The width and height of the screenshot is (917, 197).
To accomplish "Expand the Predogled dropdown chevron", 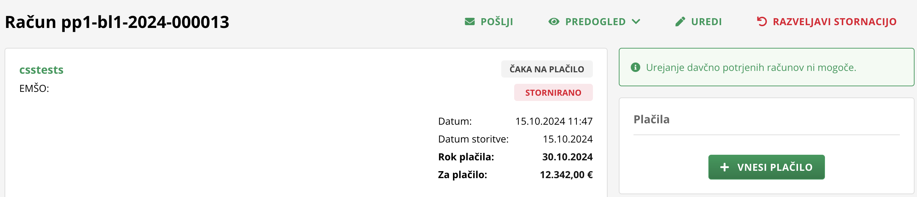I will (x=636, y=22).
